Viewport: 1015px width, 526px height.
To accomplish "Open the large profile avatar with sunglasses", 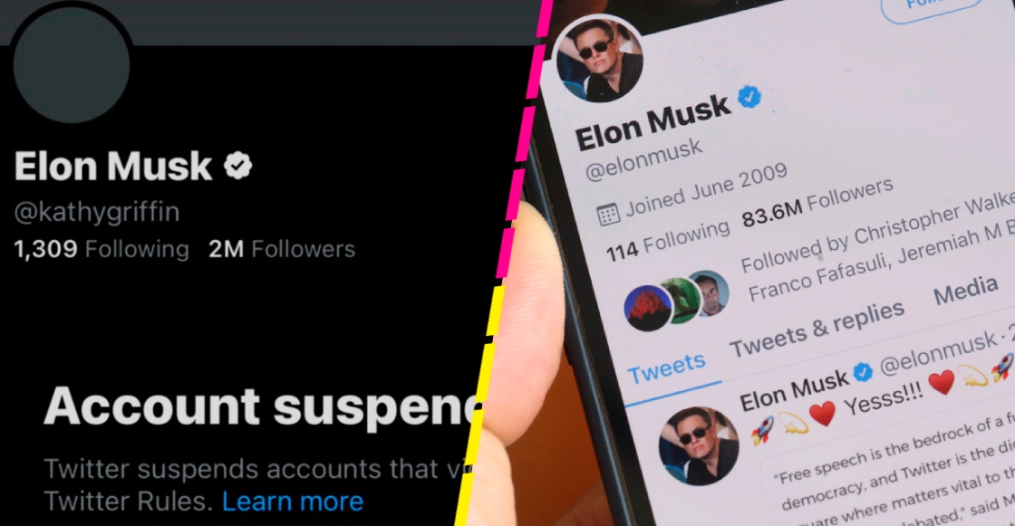I will [598, 60].
